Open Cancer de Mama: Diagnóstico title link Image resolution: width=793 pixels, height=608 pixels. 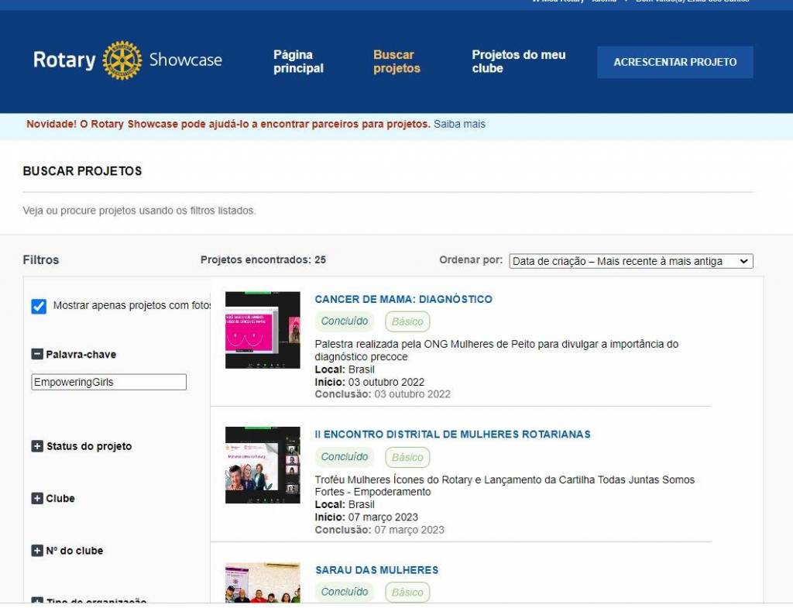(403, 299)
